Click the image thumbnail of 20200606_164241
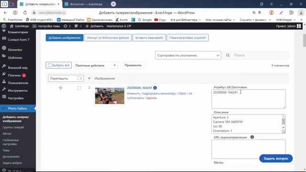This screenshot has width=306, height=172. 109,96
